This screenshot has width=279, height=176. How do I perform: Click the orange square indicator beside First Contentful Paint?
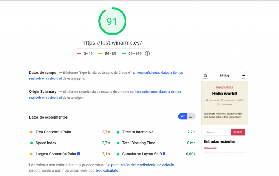click(x=31, y=132)
